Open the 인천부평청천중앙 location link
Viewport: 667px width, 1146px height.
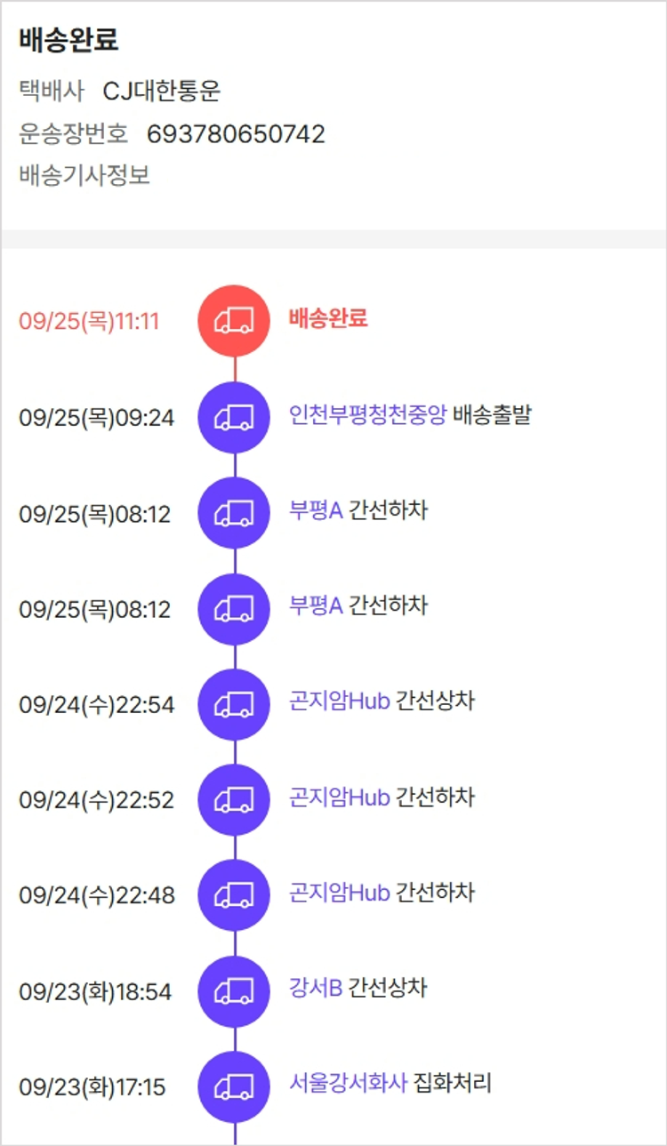(367, 414)
